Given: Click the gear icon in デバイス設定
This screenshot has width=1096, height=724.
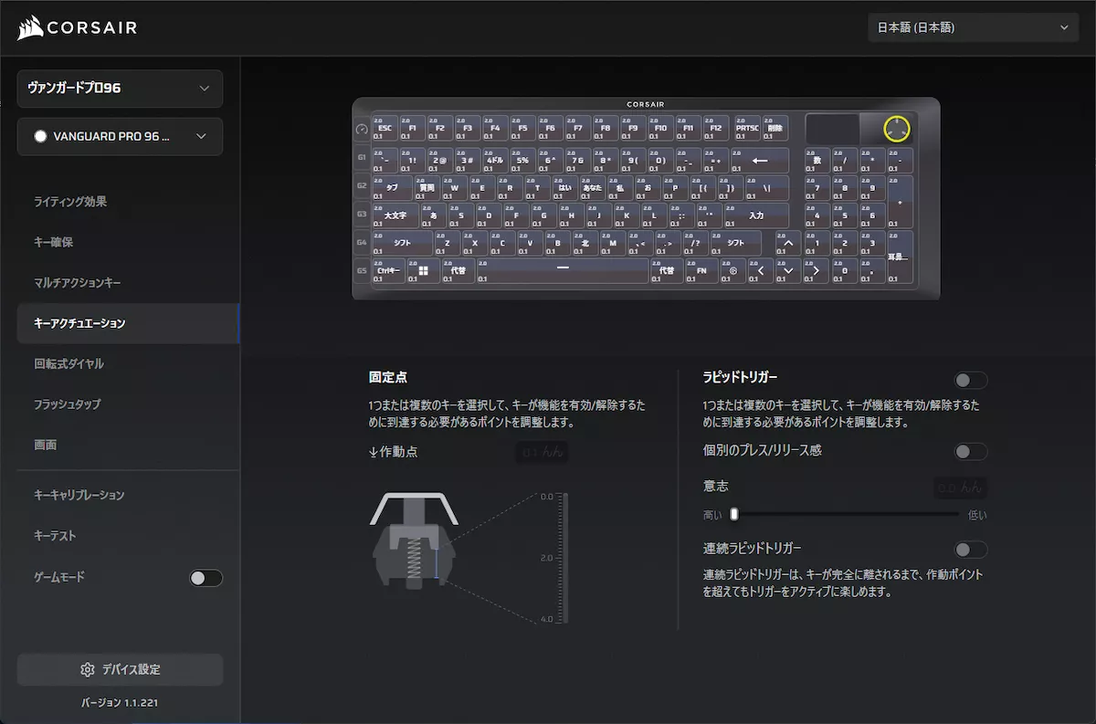Looking at the screenshot, I should tap(87, 669).
